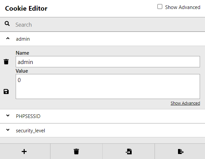Image resolution: width=205 pixels, height=159 pixels.
Task: Click the Cookie Editor title
Action: (x=26, y=8)
